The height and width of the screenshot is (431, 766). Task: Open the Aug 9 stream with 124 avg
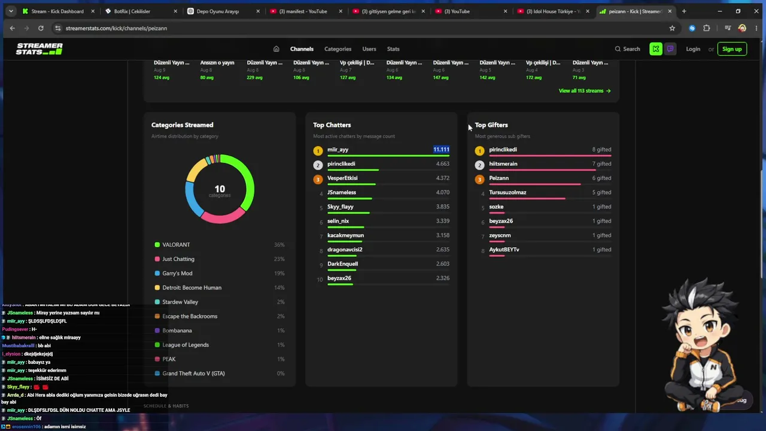click(x=172, y=69)
